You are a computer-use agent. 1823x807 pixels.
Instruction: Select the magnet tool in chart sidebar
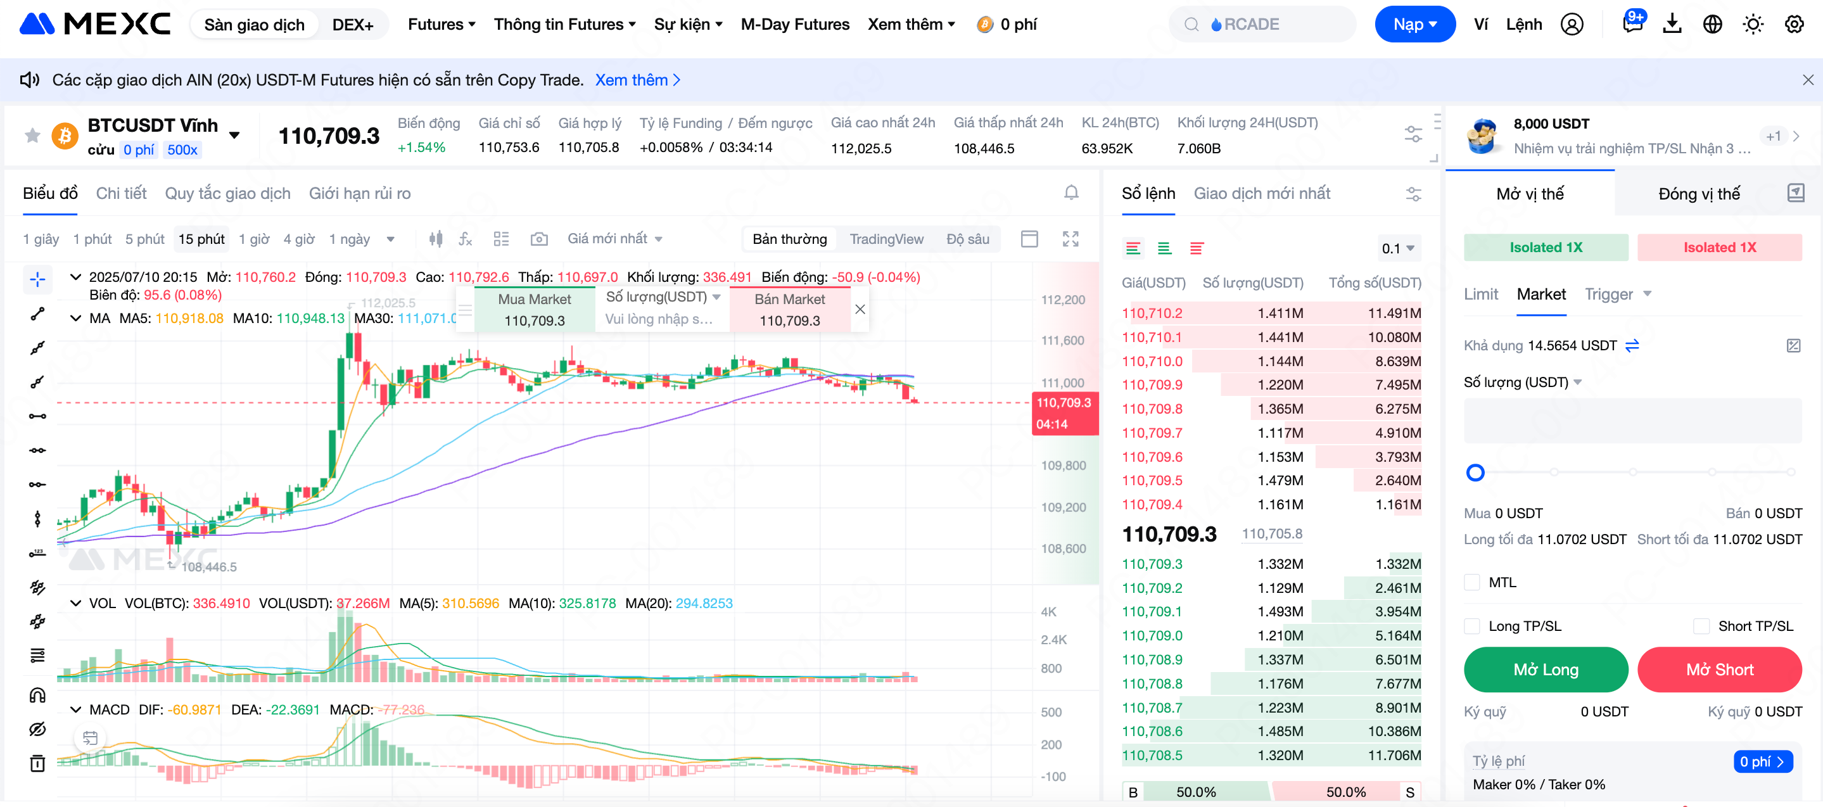[37, 694]
